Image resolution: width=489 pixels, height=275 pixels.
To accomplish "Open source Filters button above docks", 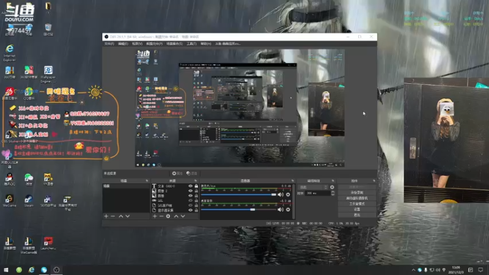I will [x=192, y=174].
